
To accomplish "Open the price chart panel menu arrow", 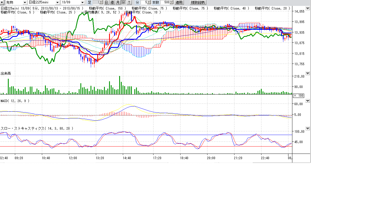I will tap(308, 8).
